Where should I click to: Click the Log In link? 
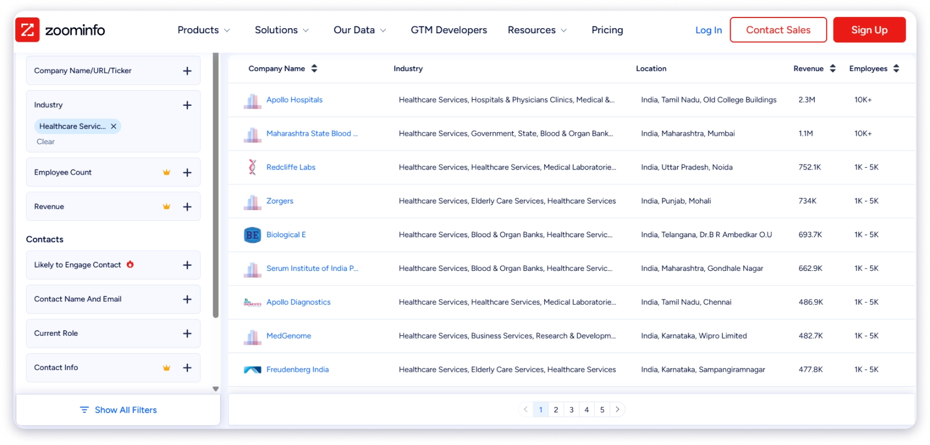tap(708, 30)
